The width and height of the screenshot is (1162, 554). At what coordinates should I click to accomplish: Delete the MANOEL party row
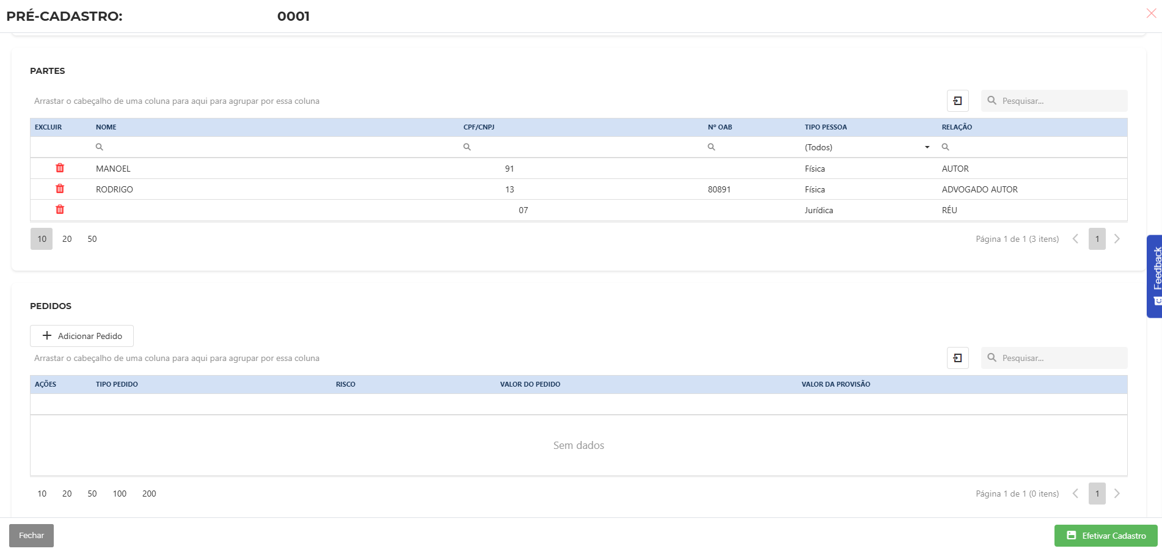[60, 168]
